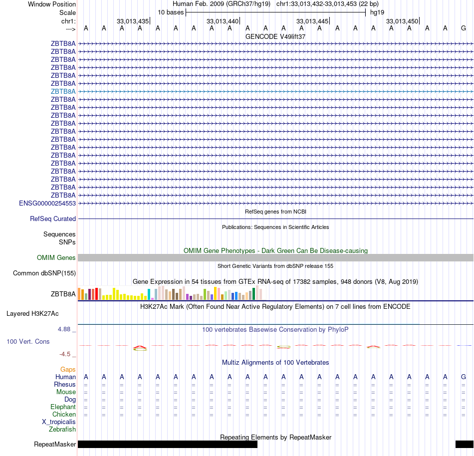Open the ENSG00000254553 gene label
Screen dimensions: 474x456
click(47, 204)
